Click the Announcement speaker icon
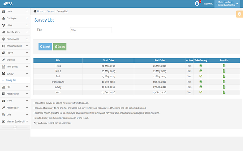This screenshot has height=151, width=243. coord(3,46)
